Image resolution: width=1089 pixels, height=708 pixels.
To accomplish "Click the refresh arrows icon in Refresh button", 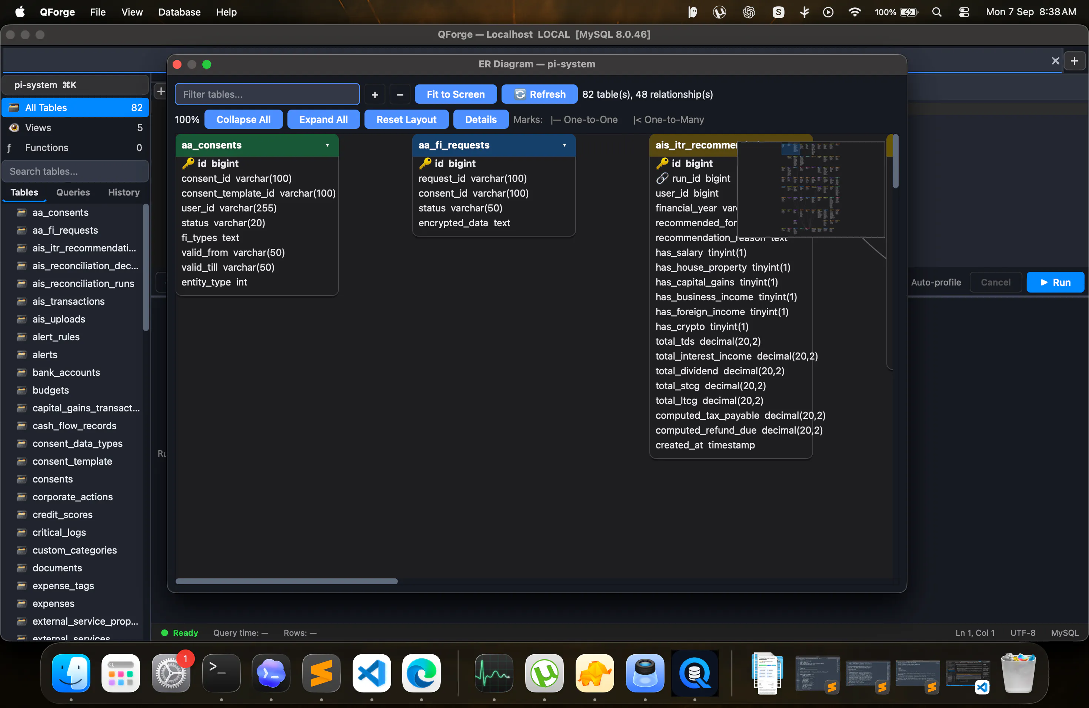I will 520,94.
